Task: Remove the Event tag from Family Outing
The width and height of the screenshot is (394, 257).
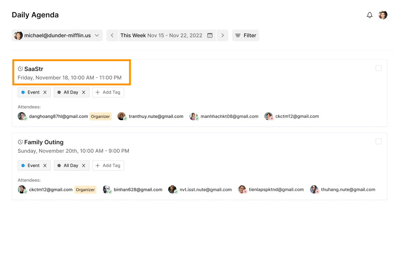Action: 45,165
